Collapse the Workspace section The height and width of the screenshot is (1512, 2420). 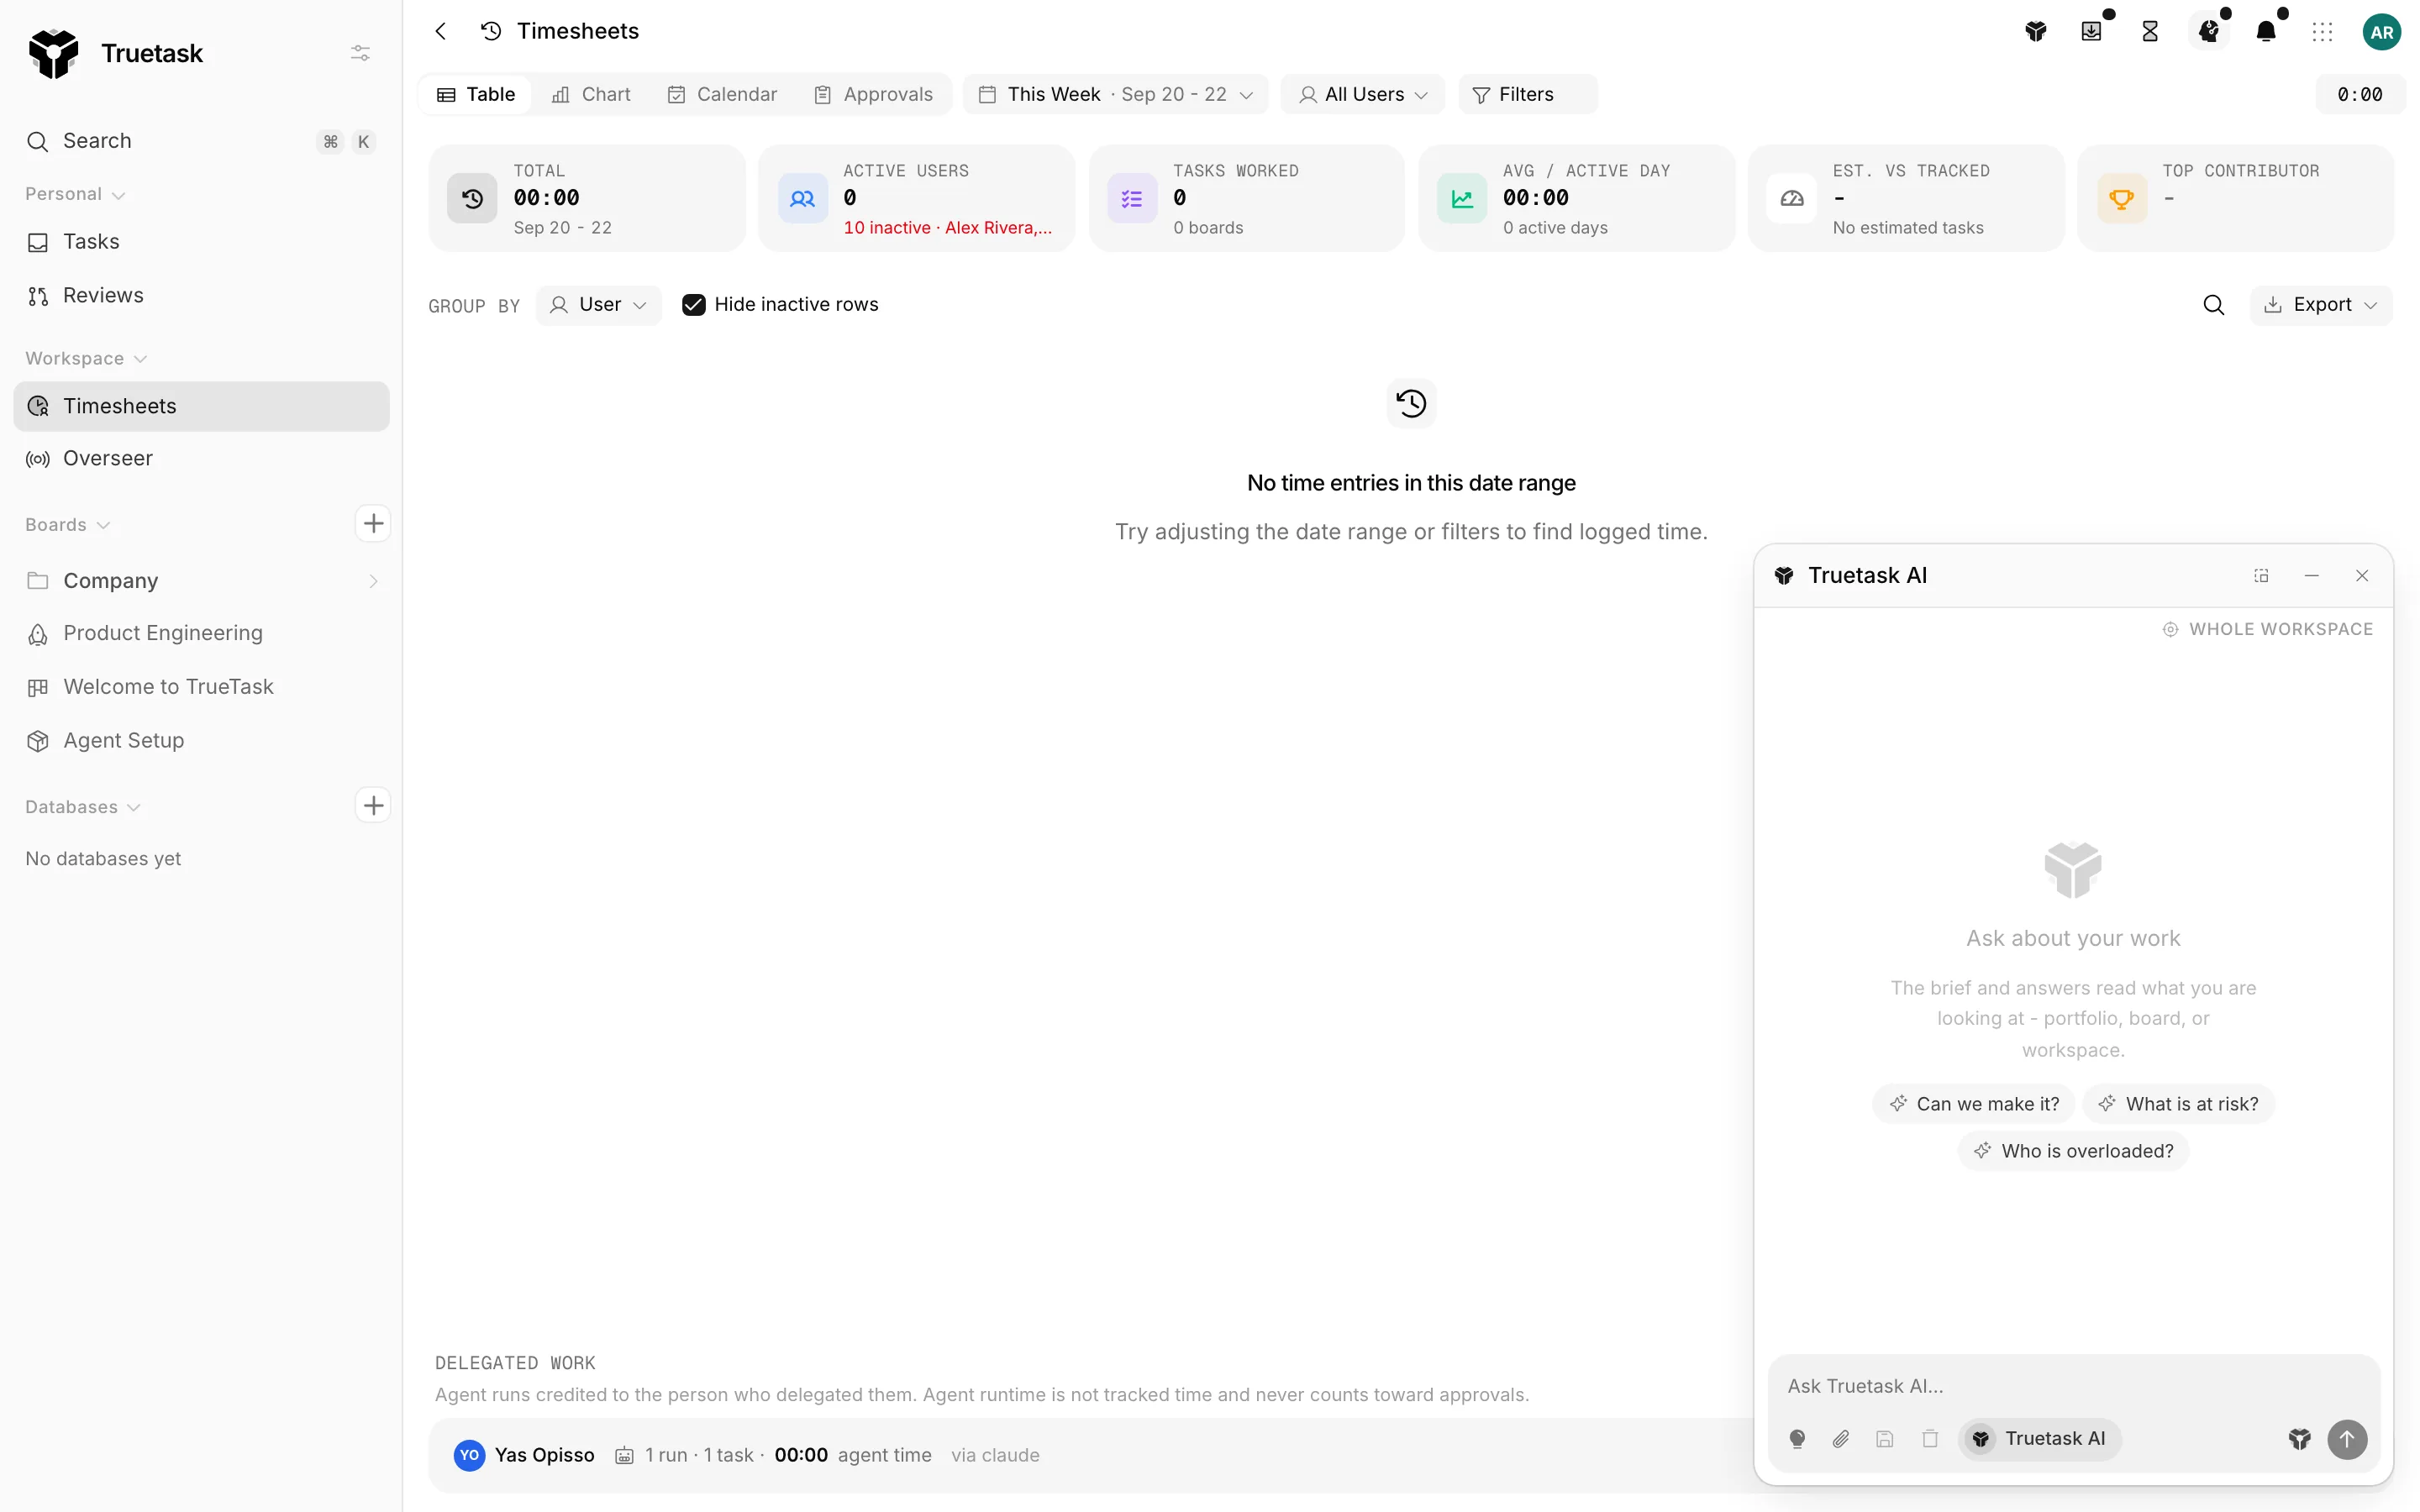click(86, 358)
